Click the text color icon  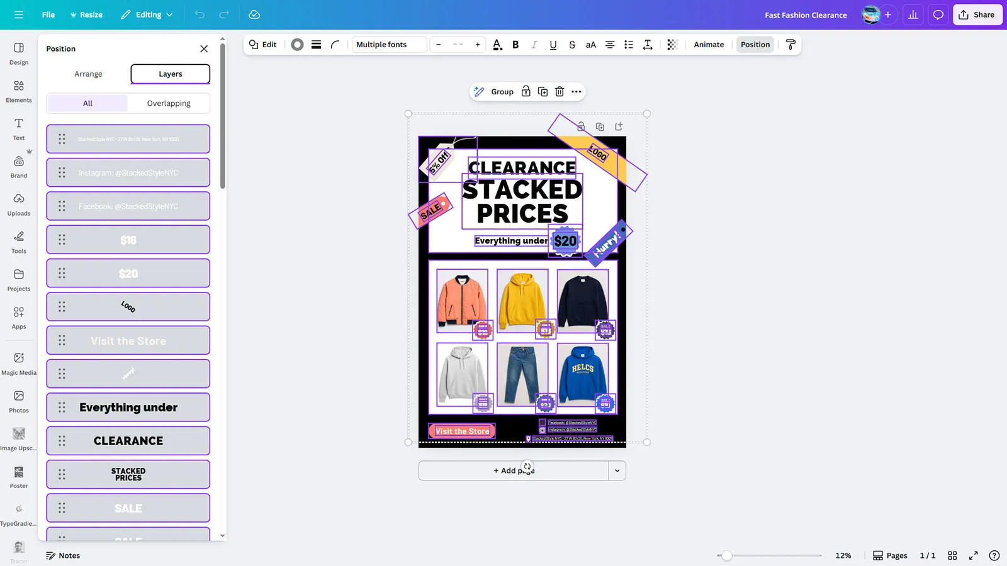497,45
